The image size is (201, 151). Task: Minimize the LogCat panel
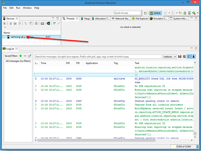click(x=192, y=48)
